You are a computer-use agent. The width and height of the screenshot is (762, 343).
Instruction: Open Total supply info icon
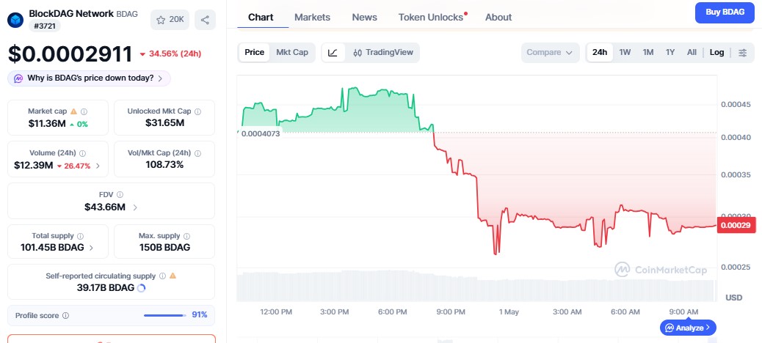[80, 236]
